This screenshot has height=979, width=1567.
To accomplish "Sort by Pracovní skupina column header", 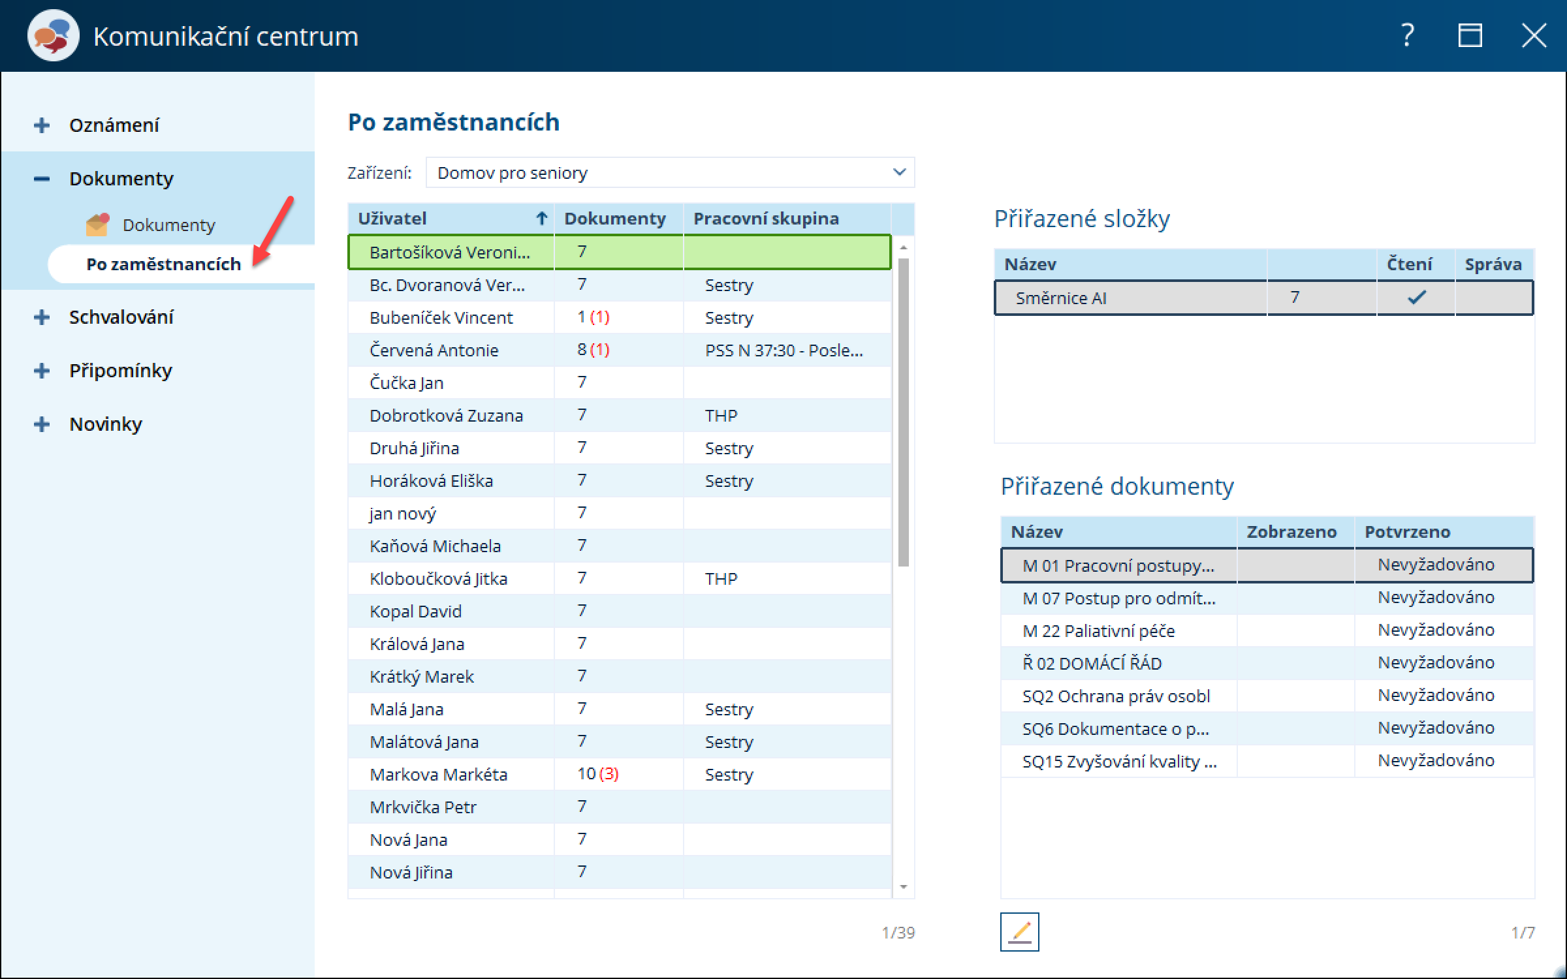I will pyautogui.click(x=766, y=219).
